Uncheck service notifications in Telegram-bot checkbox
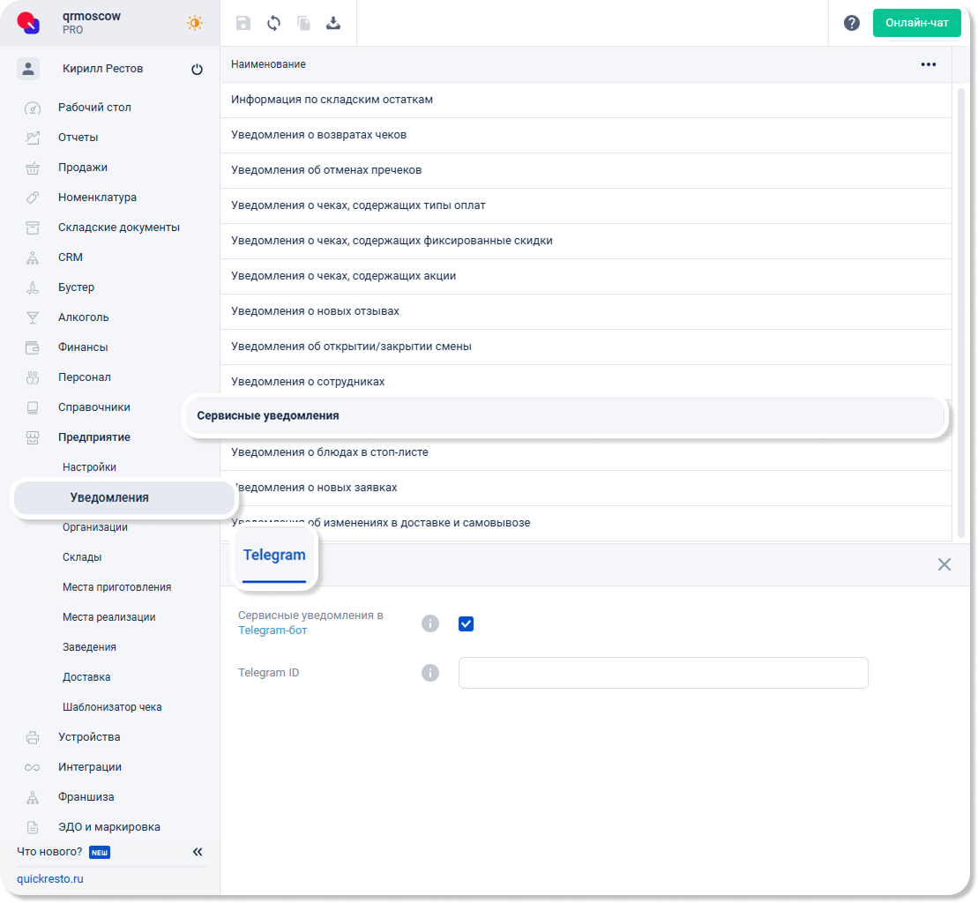This screenshot has height=903, width=978. tap(467, 623)
